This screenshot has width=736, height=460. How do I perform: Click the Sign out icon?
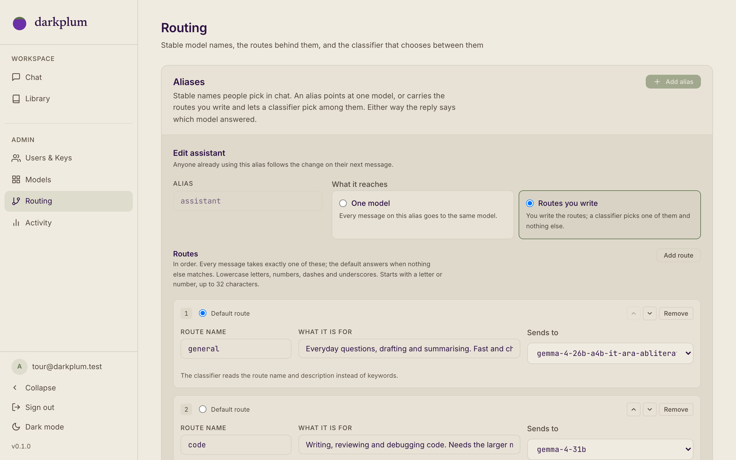click(16, 407)
